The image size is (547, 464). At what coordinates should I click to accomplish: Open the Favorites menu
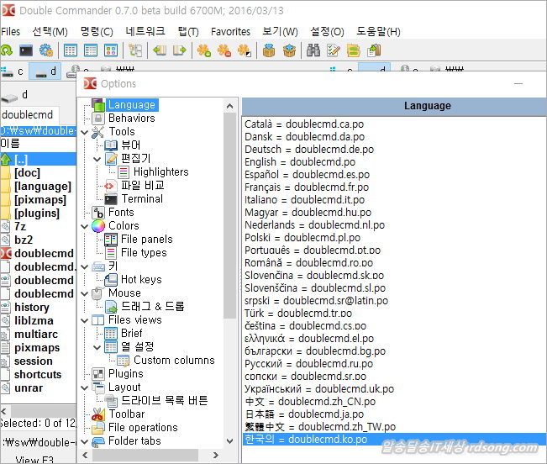click(x=230, y=31)
